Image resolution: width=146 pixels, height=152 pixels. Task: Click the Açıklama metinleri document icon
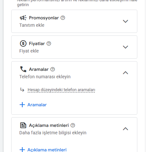click(x=23, y=125)
